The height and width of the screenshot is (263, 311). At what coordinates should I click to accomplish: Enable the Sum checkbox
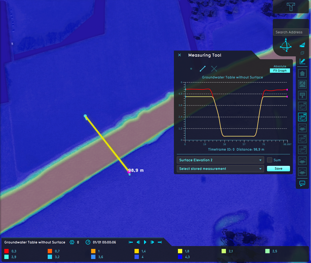[270, 160]
